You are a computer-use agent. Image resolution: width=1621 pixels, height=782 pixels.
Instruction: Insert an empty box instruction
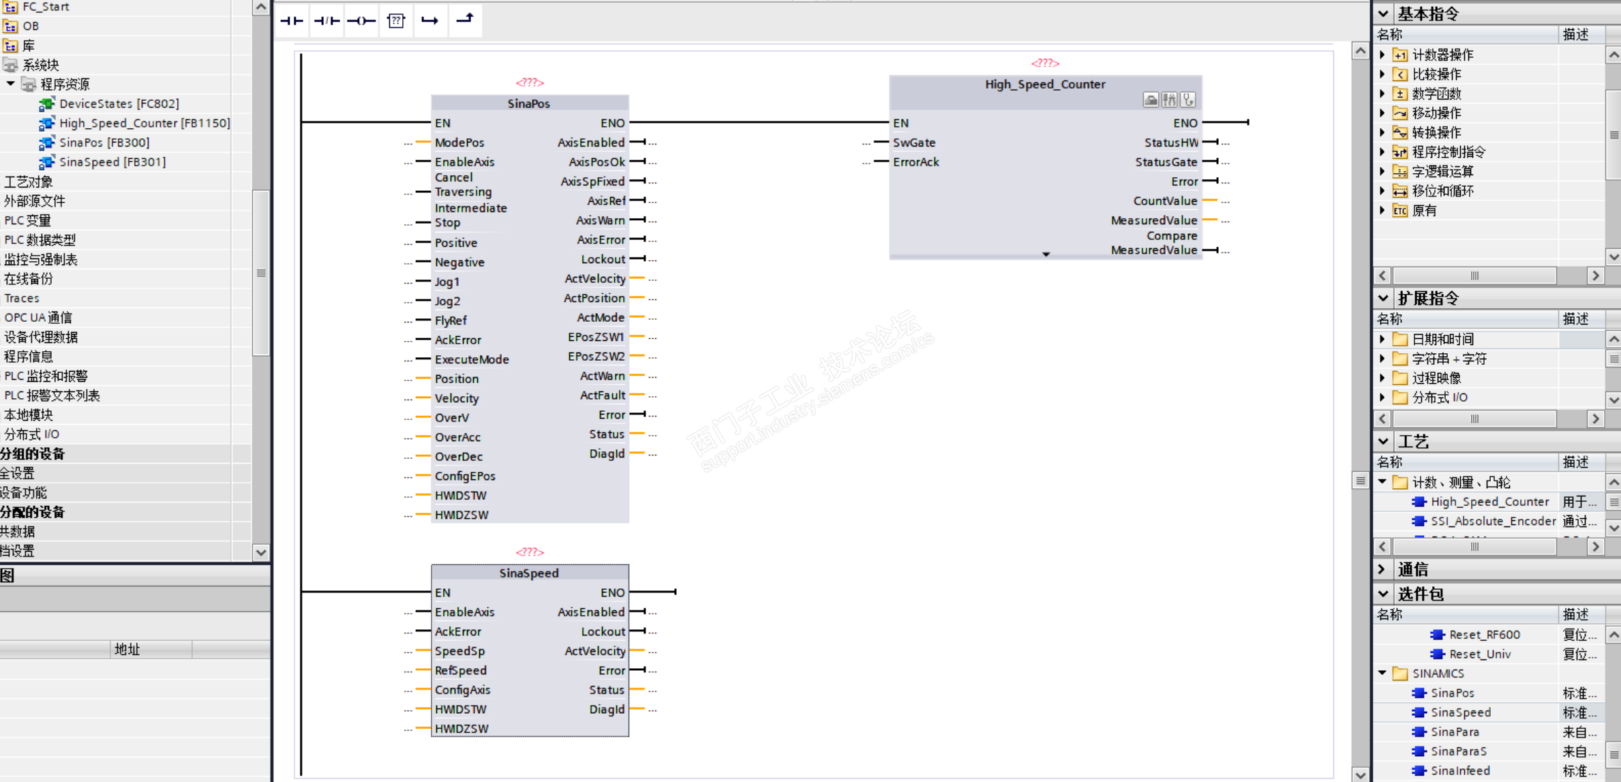[396, 20]
